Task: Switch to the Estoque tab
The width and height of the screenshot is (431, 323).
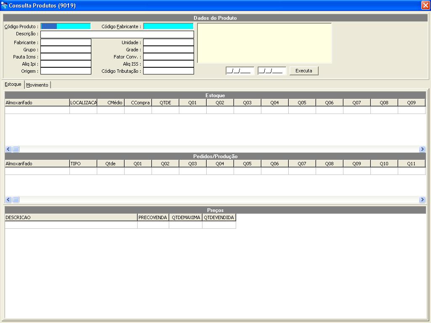Action: [13, 84]
